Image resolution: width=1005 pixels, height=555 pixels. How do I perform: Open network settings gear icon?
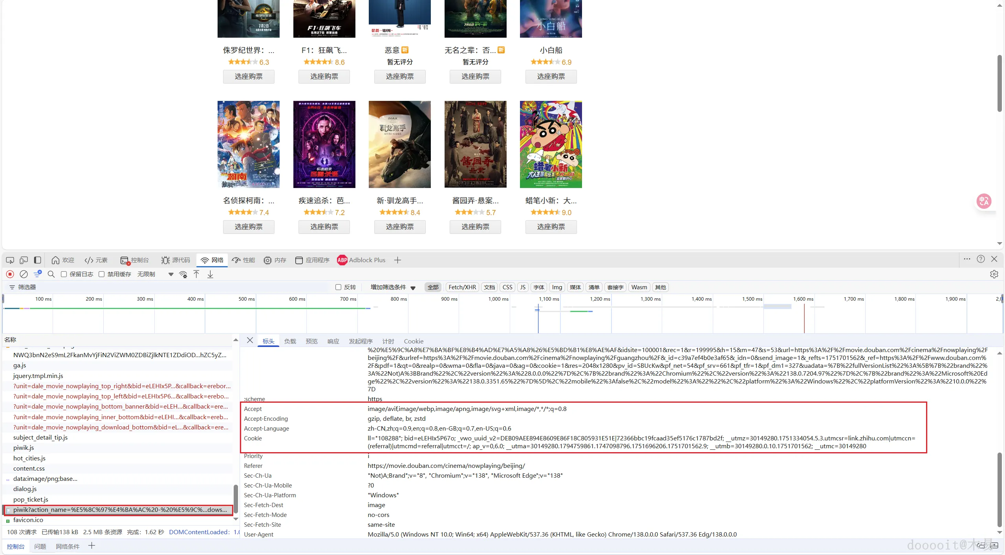pyautogui.click(x=994, y=274)
